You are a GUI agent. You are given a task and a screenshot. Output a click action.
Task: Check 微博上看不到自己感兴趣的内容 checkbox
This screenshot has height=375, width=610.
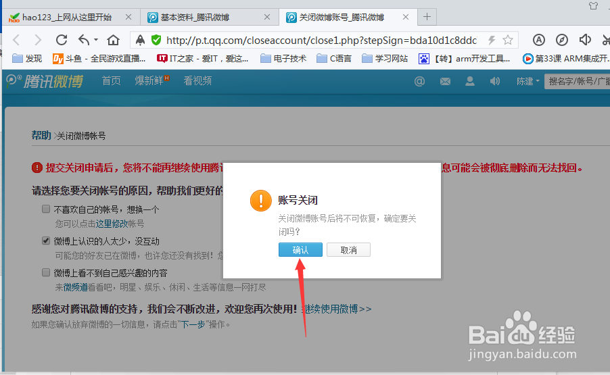tap(46, 272)
